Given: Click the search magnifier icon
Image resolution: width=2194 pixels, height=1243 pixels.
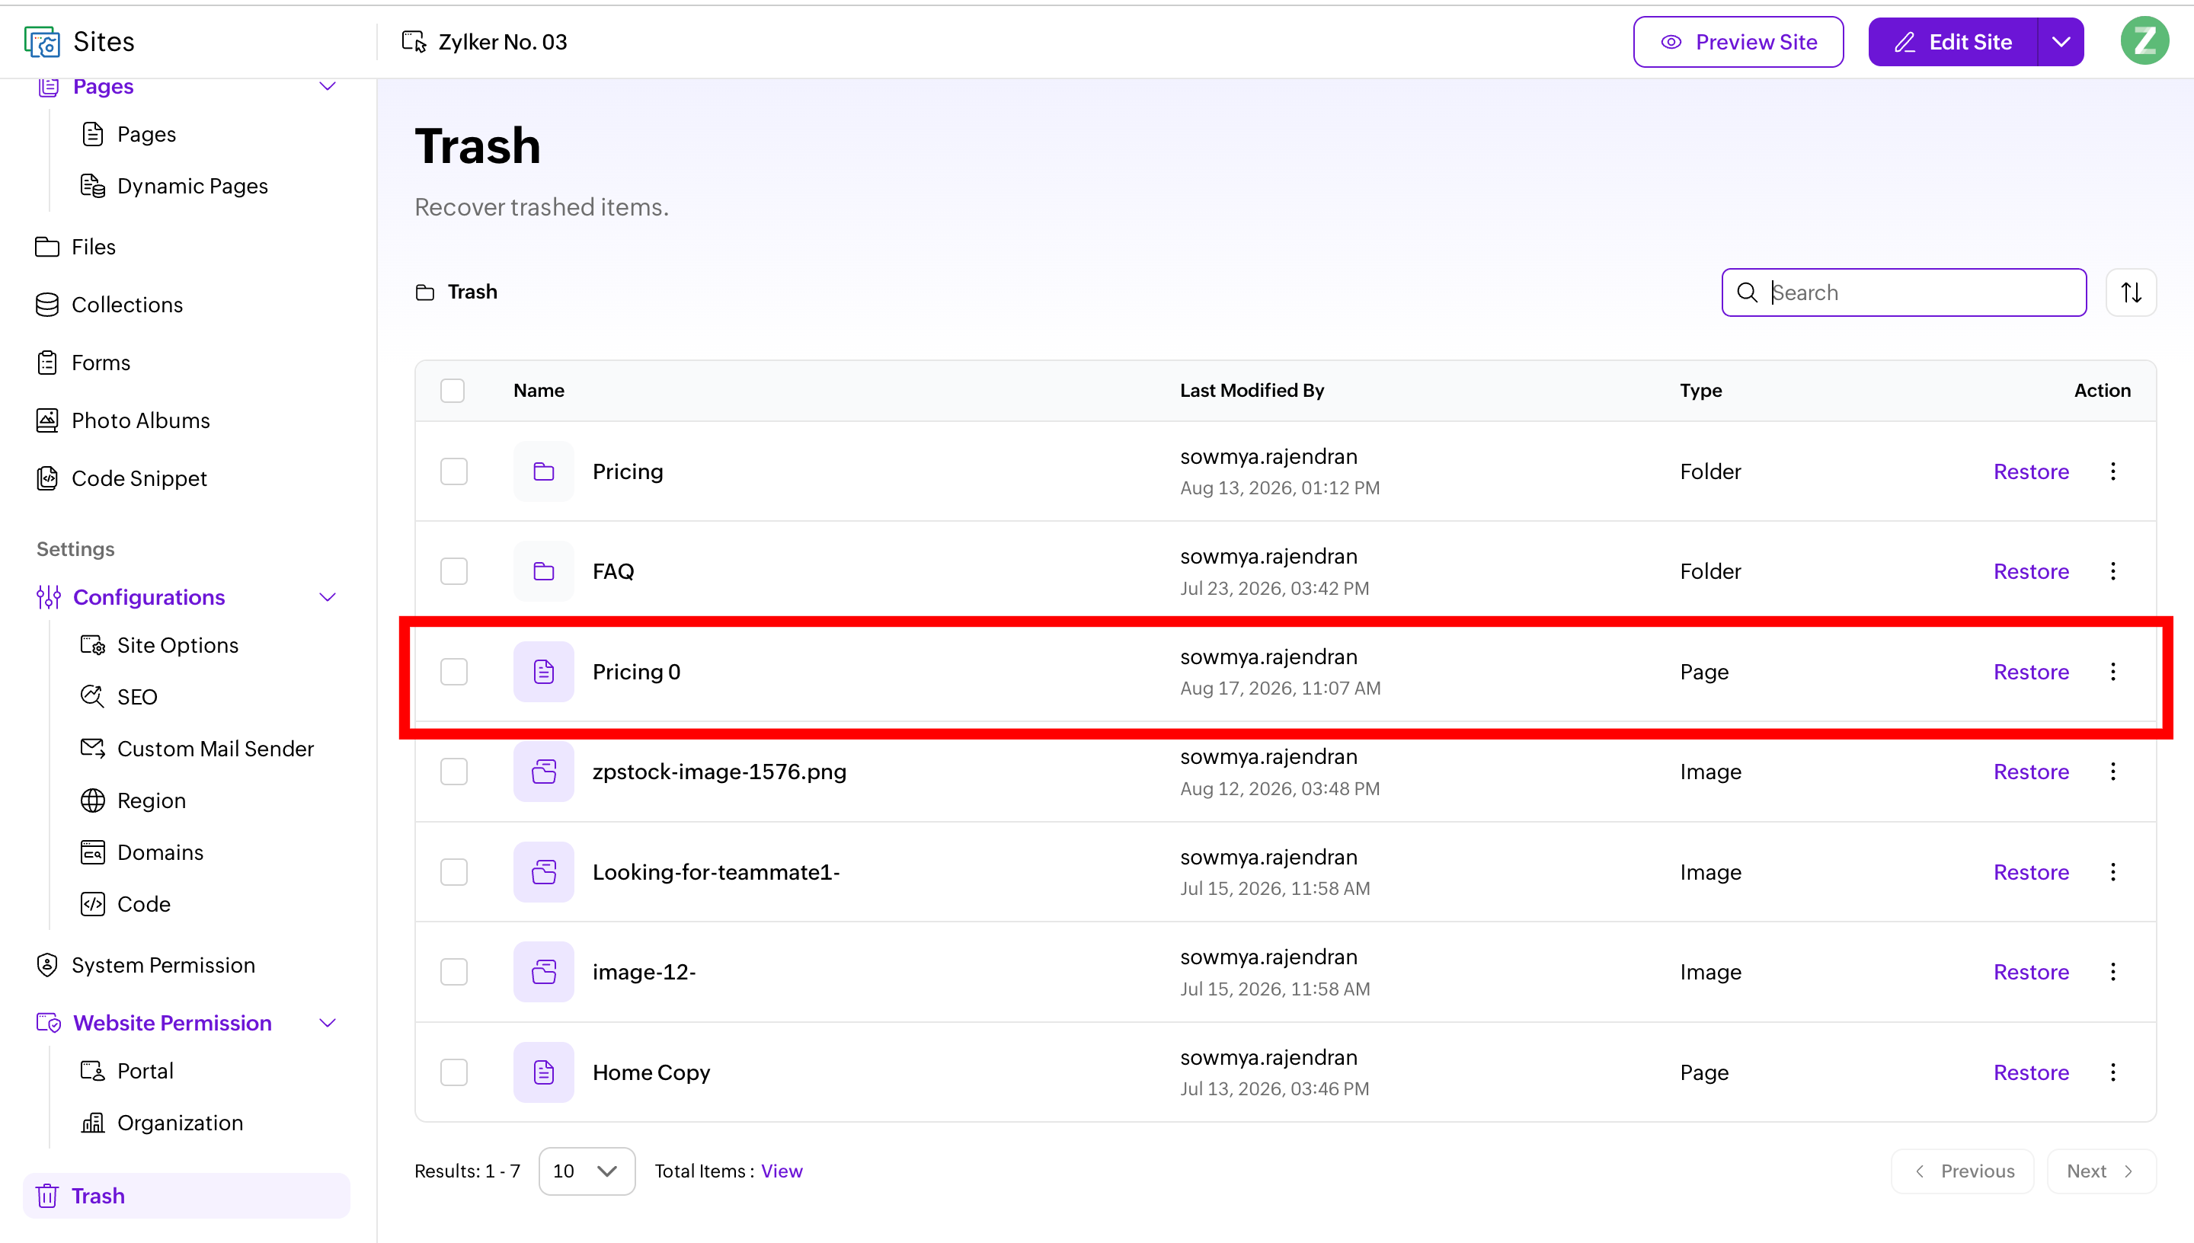Looking at the screenshot, I should click(x=1748, y=292).
